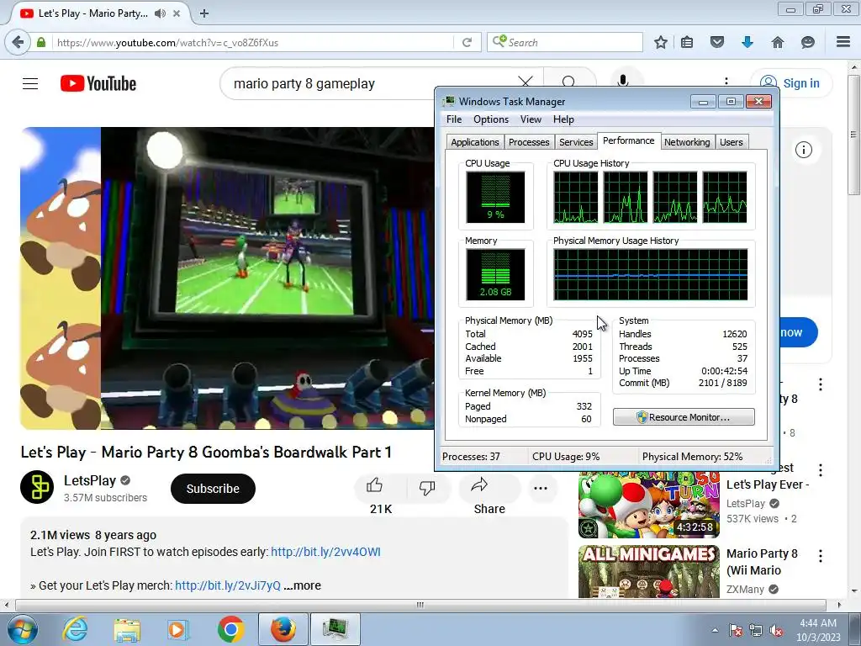The height and width of the screenshot is (646, 861).
Task: Click the Firefox Search box
Action: point(564,42)
